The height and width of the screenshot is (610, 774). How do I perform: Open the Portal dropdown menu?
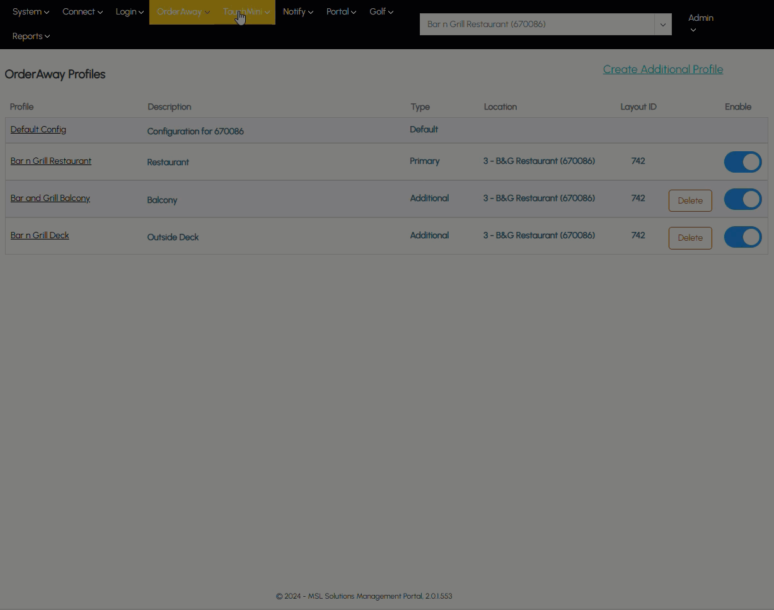pos(341,12)
